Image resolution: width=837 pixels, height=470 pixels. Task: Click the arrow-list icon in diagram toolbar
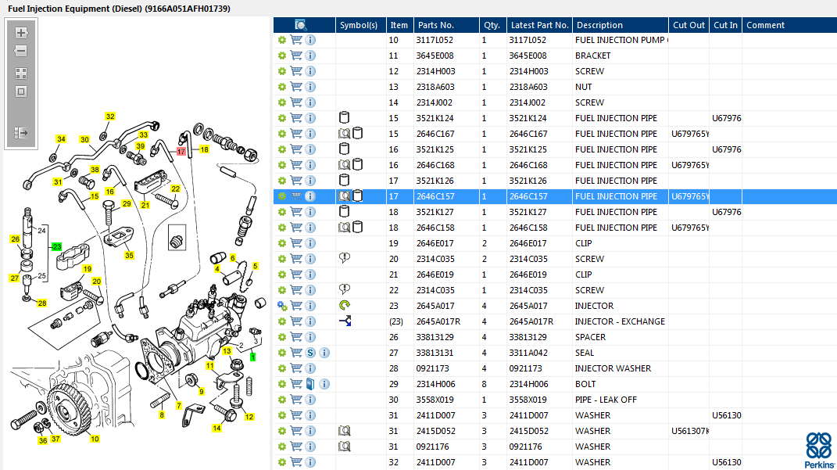click(21, 134)
